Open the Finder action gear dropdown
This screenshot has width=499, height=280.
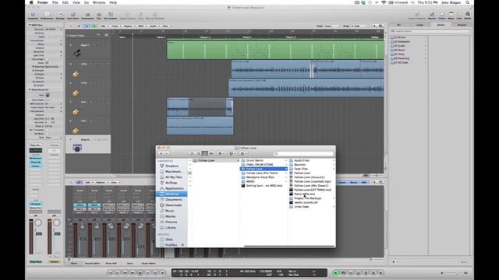[x=221, y=154]
